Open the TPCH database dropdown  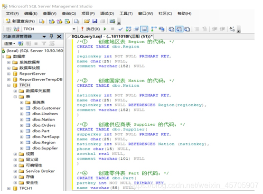tap(74, 29)
